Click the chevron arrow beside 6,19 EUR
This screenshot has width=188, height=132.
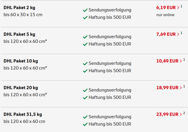178,8
